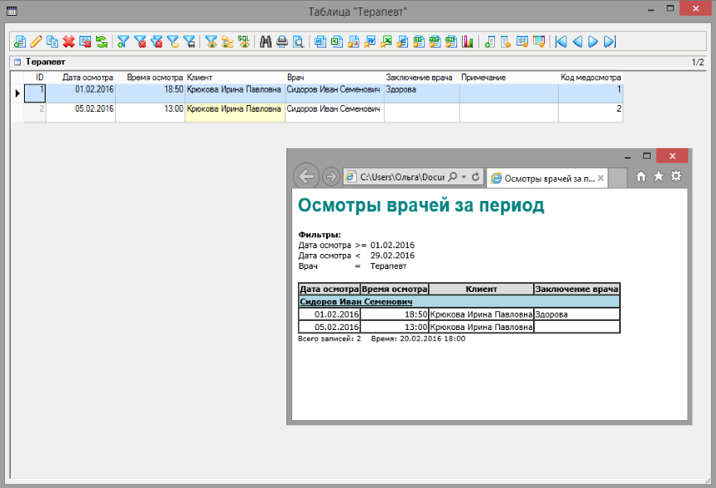Click the pencil edit record icon
This screenshot has height=488, width=716.
[x=36, y=41]
